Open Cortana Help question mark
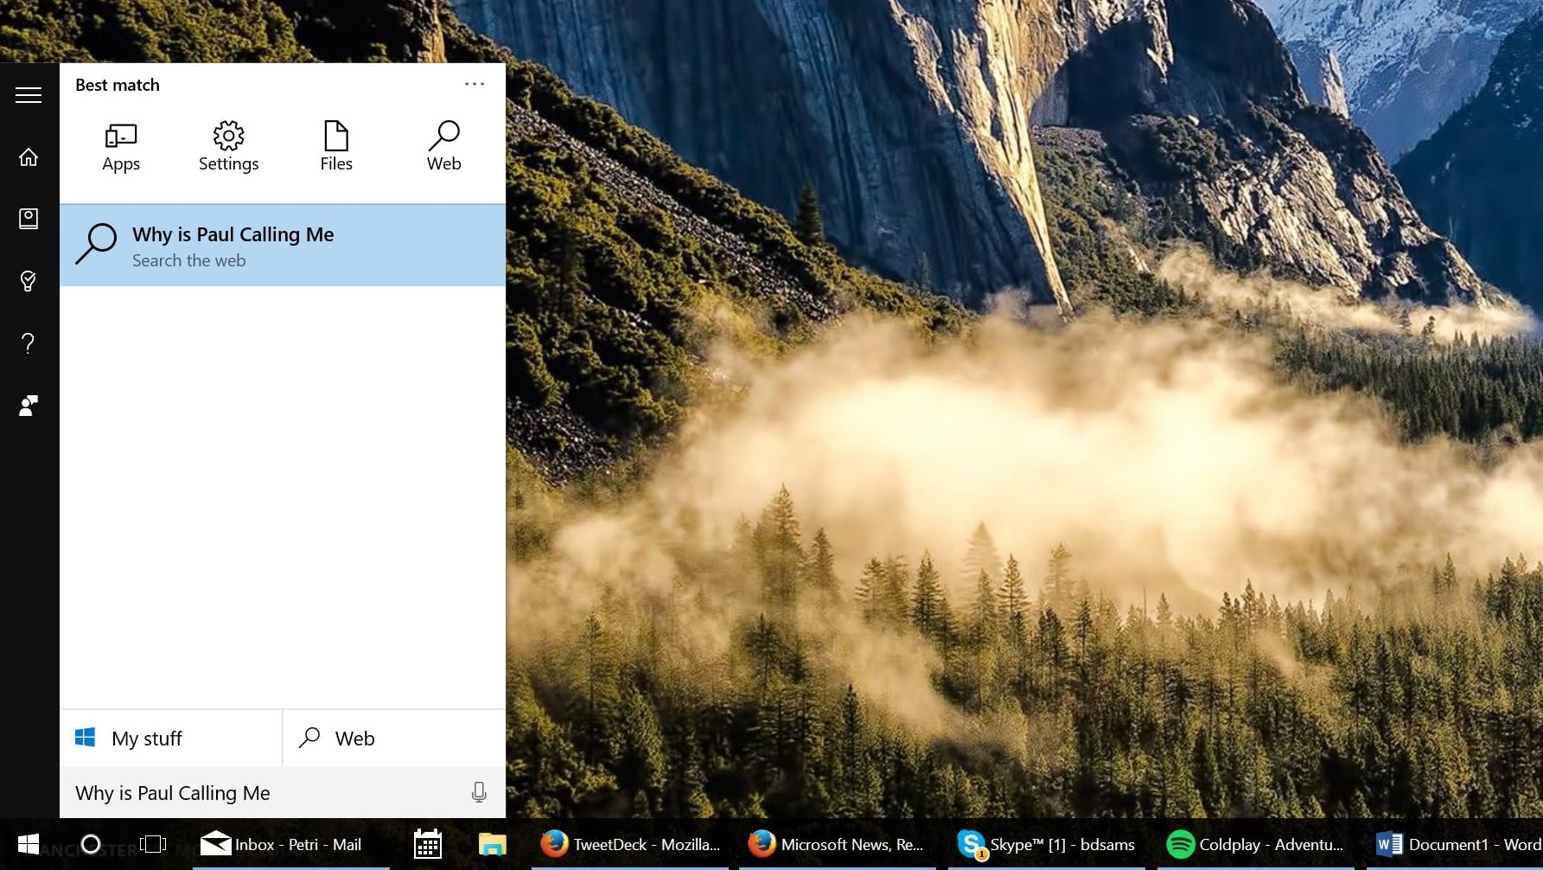This screenshot has height=870, width=1543. 29,343
